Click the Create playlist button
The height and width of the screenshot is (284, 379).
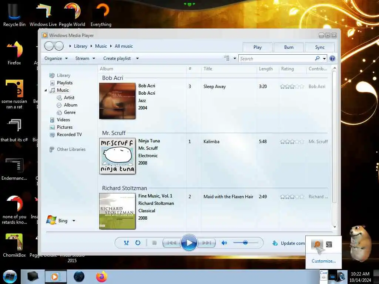coord(117,58)
